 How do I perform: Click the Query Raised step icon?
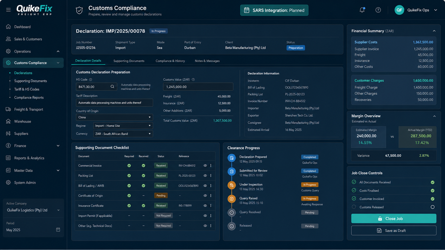point(232,199)
